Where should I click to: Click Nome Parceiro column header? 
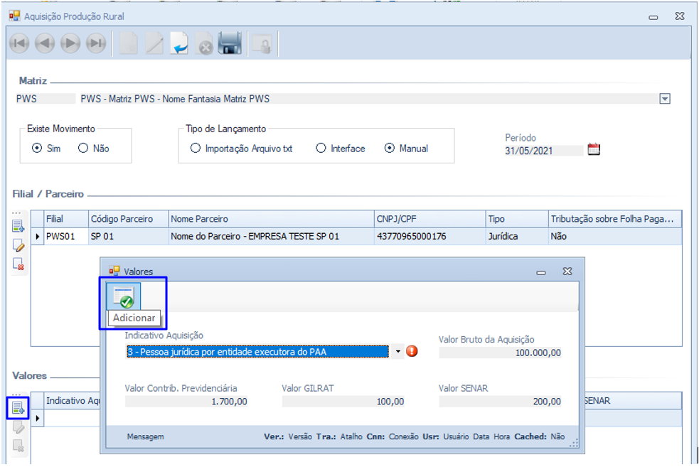click(272, 219)
